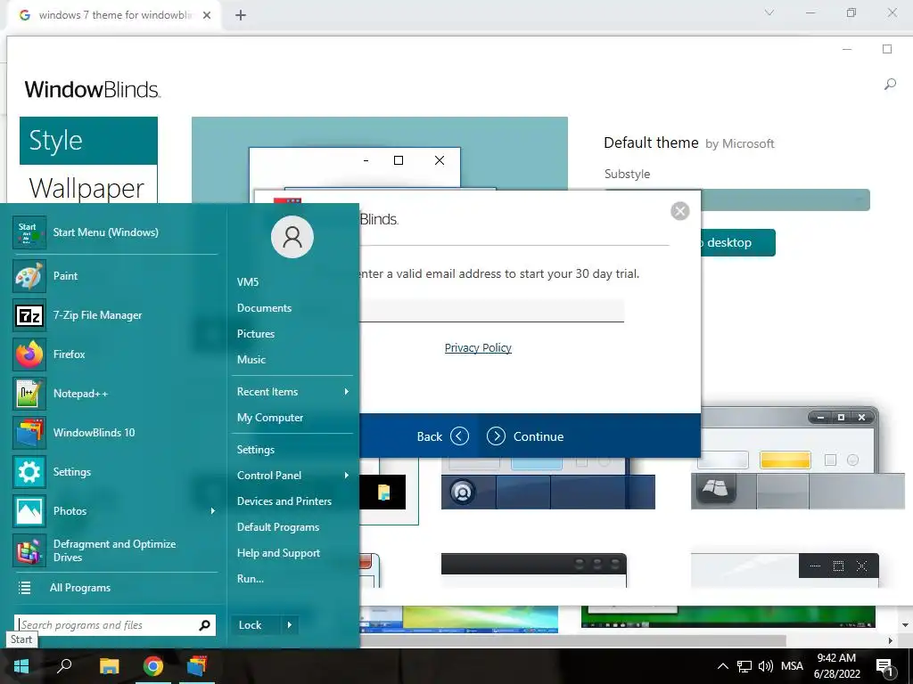Open Devices and Printers
This screenshot has width=913, height=684.
284,501
